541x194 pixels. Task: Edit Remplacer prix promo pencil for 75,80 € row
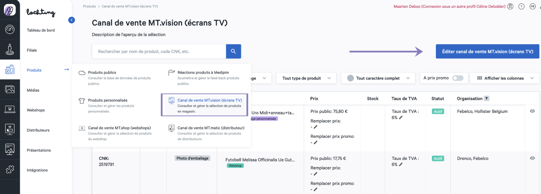(x=316, y=142)
